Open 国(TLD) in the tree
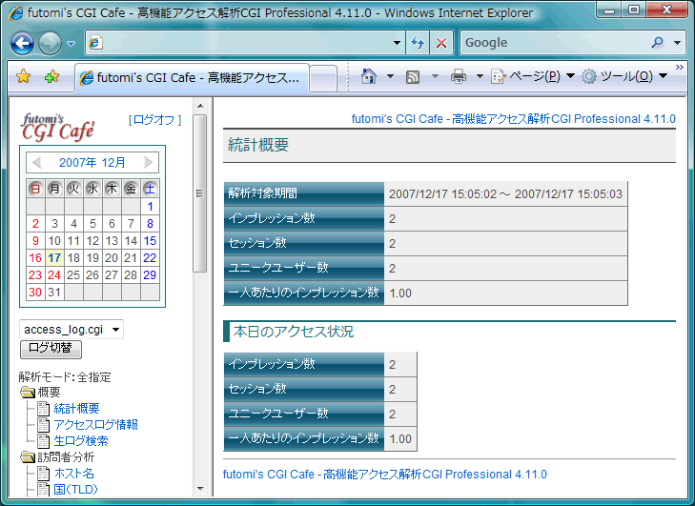This screenshot has height=506, width=695. tap(76, 489)
